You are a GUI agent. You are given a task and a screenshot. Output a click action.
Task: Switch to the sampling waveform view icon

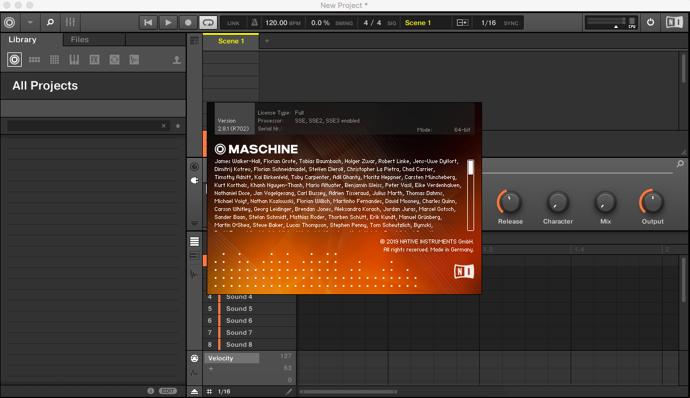[x=195, y=274]
